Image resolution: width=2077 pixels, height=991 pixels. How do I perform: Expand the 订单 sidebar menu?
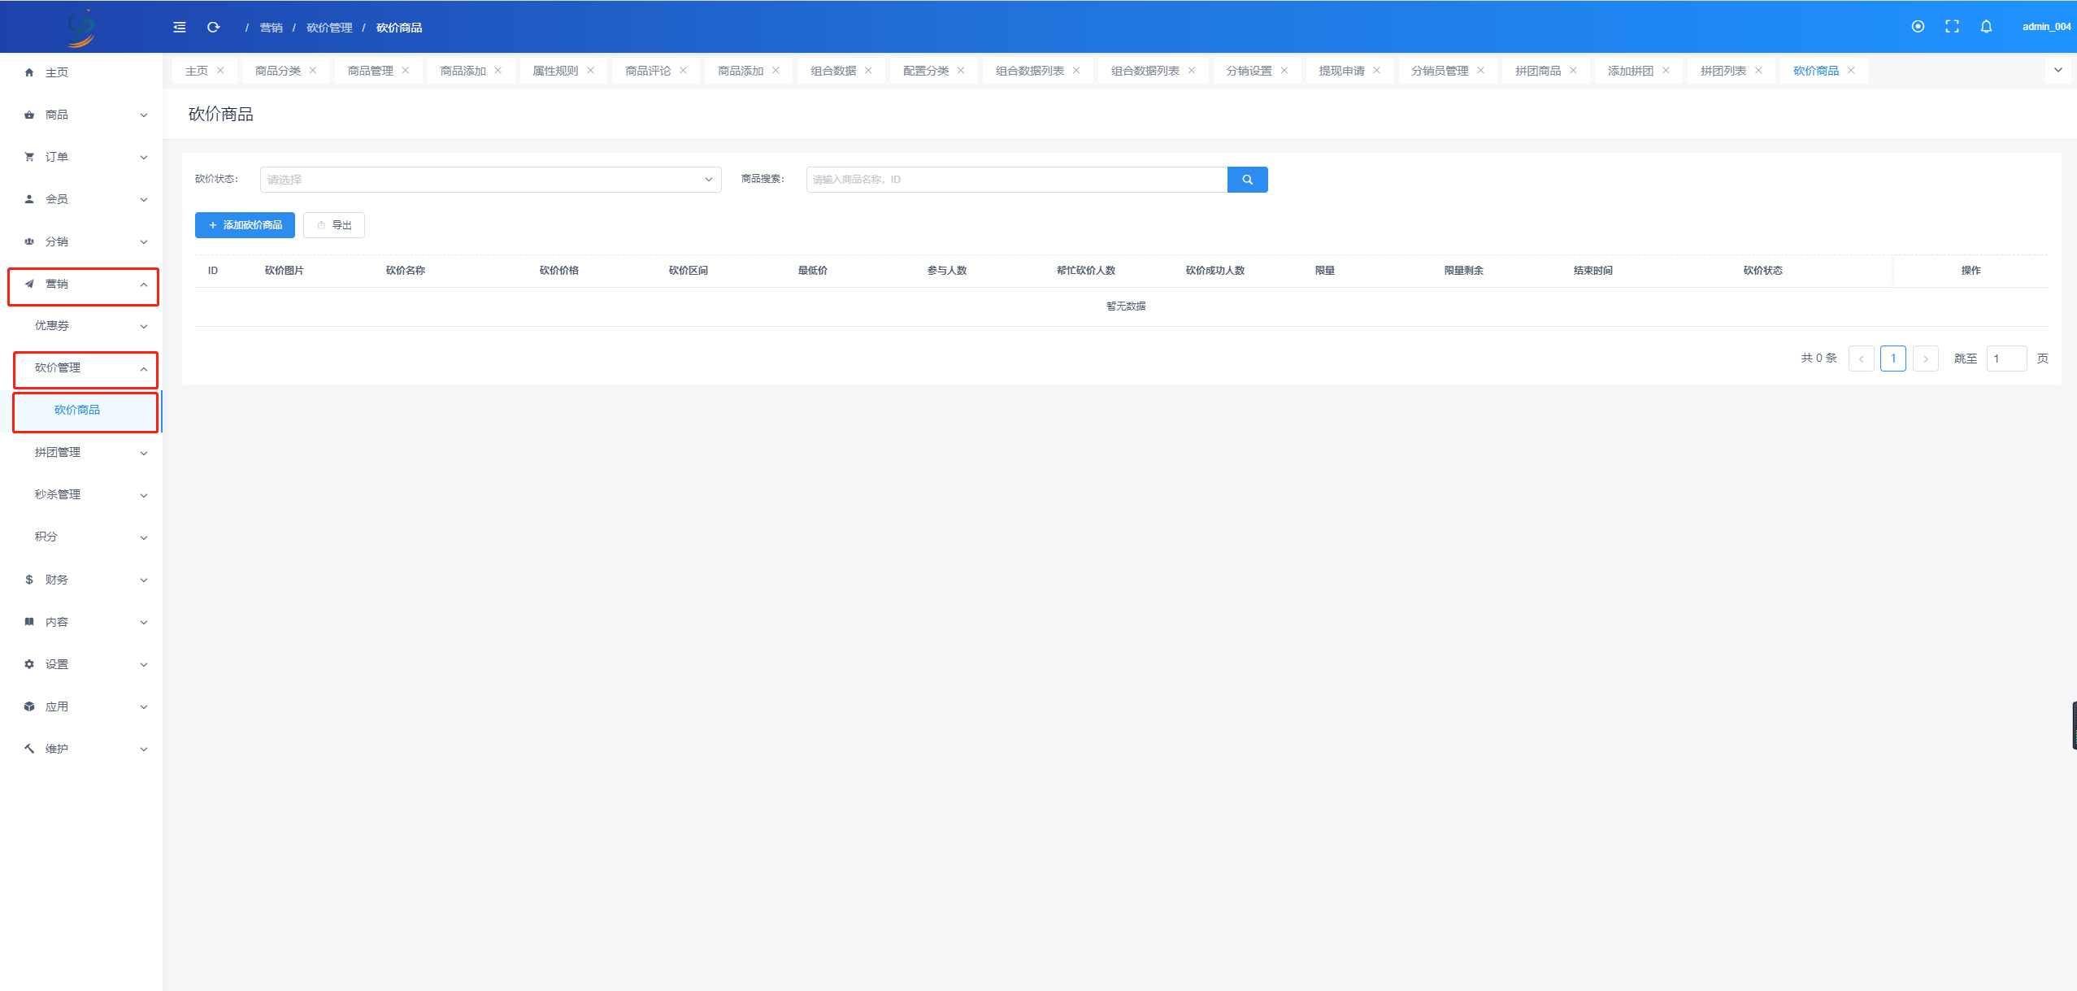click(x=81, y=157)
